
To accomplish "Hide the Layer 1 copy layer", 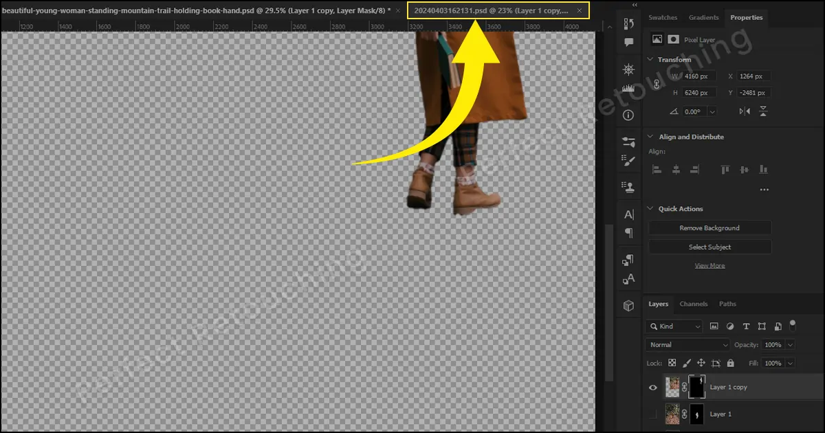I will pyautogui.click(x=654, y=388).
